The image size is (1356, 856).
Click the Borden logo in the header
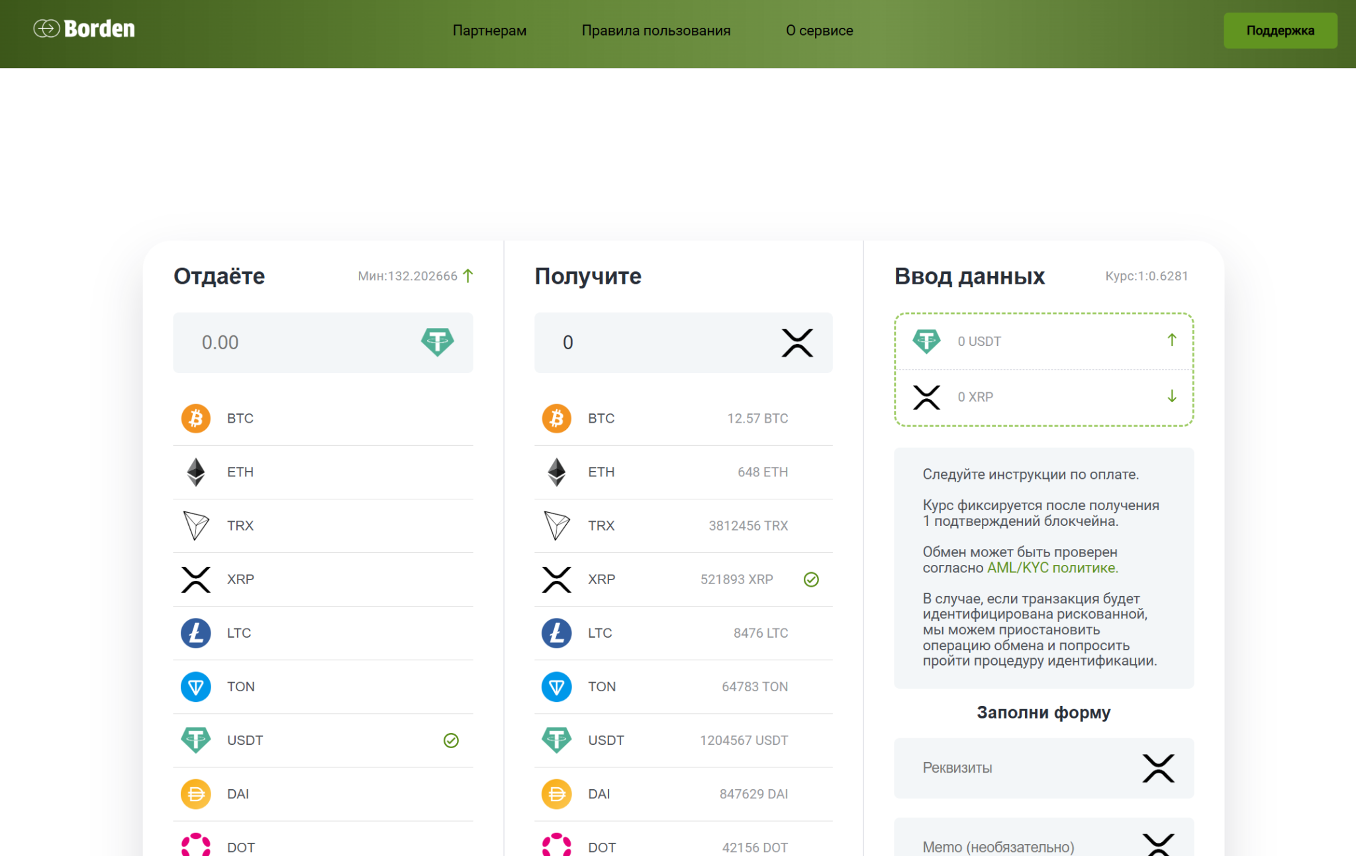point(84,29)
